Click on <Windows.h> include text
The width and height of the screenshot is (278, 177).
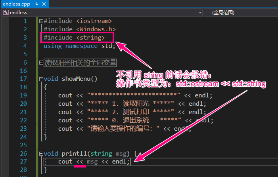(x=96, y=29)
